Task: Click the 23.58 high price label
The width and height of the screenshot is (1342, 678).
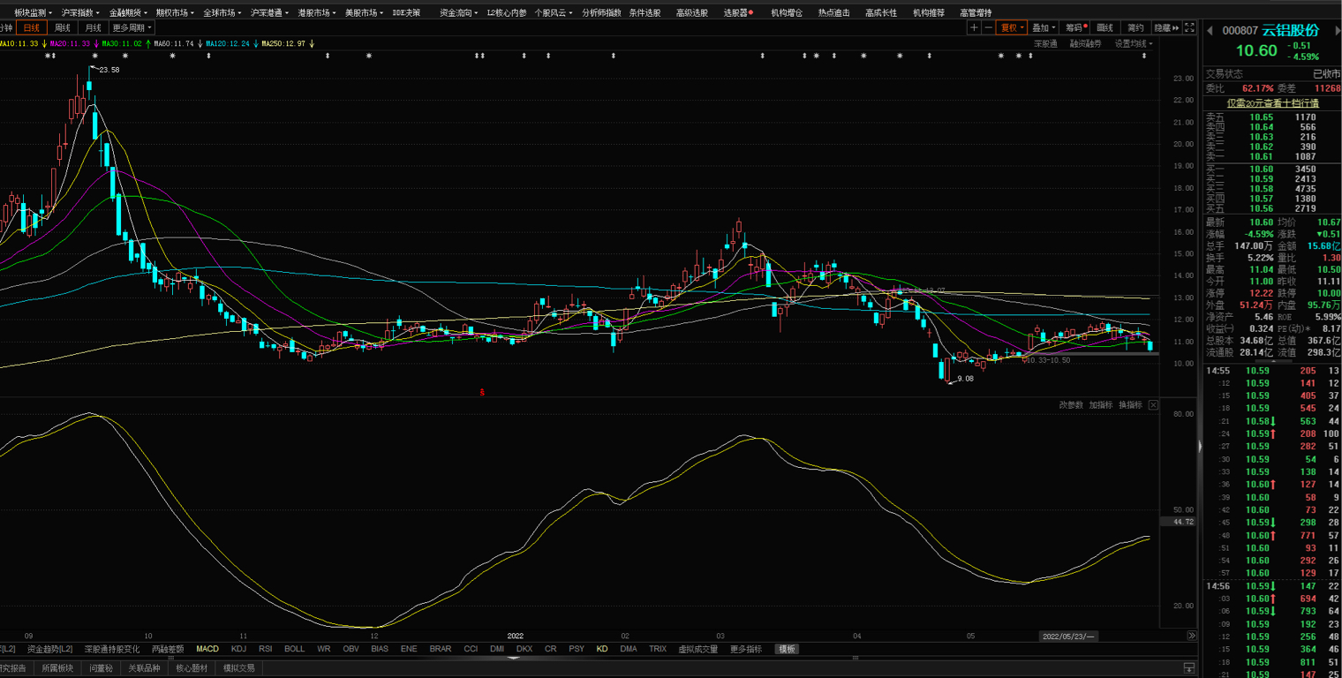Action: coord(109,69)
